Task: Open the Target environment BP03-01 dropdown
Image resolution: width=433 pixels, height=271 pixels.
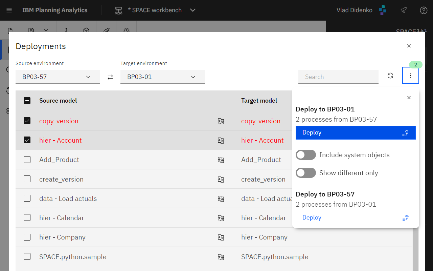Action: [163, 77]
